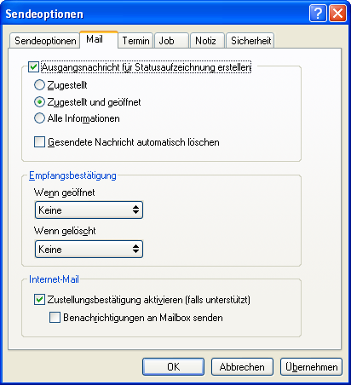Image resolution: width=351 pixels, height=385 pixels.
Task: Click the Abbrechen button
Action: point(242,367)
